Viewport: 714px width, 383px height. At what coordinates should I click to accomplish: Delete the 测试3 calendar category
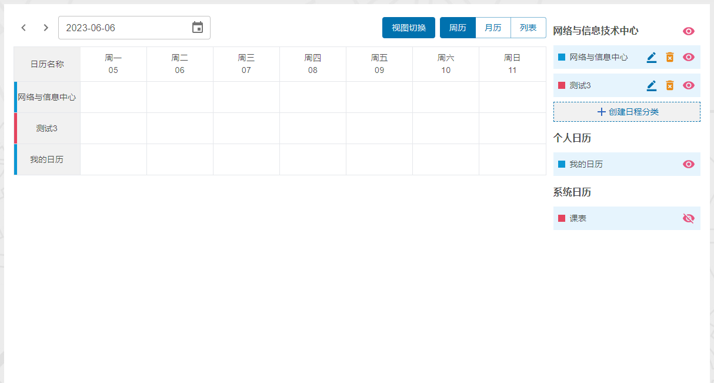669,85
